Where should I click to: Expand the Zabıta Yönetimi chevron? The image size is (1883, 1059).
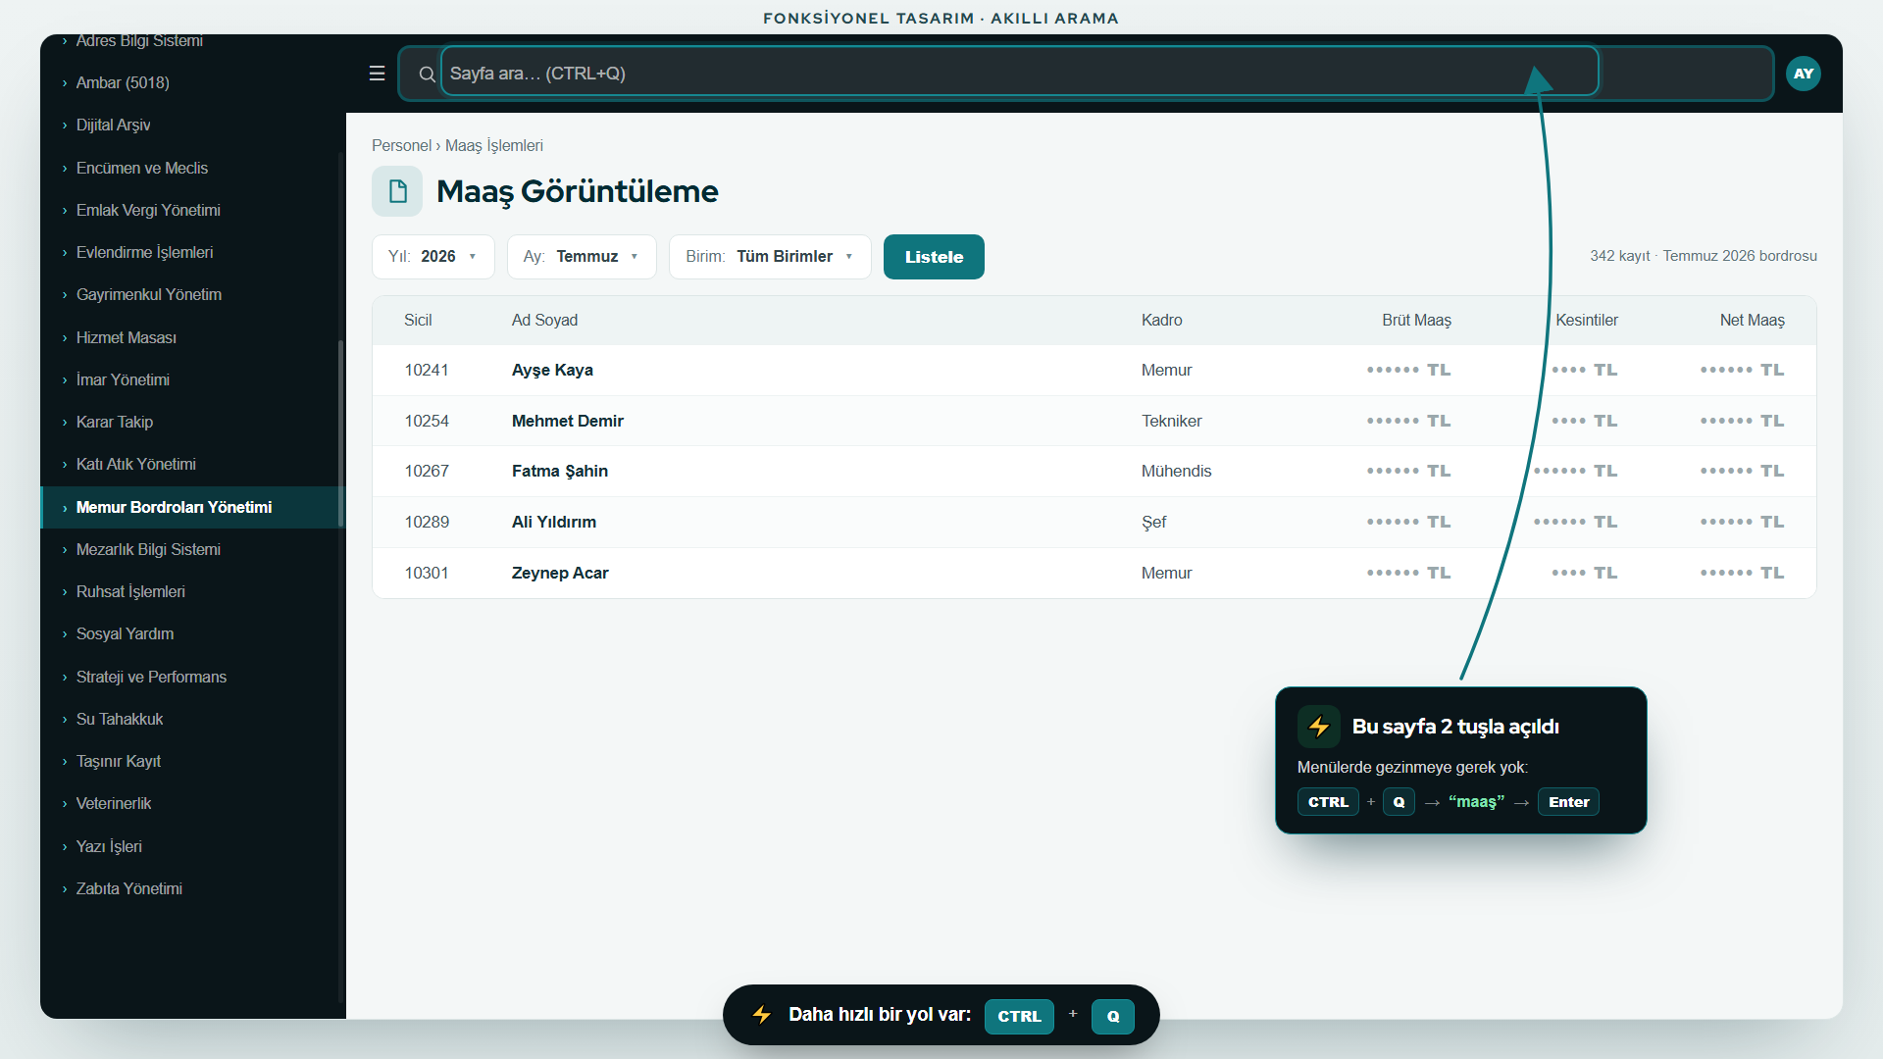[65, 889]
